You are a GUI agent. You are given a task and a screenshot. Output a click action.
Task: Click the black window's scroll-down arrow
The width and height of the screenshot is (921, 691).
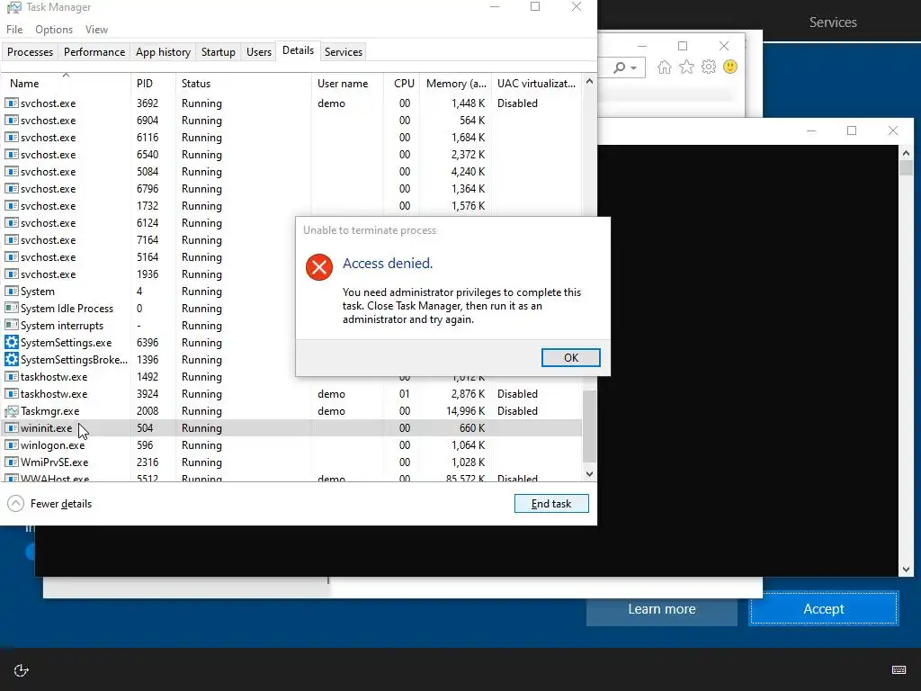(906, 570)
